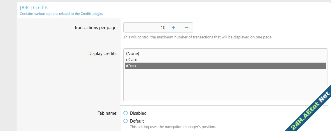Click the maximum transactions help text
The width and height of the screenshot is (331, 131).
(197, 37)
